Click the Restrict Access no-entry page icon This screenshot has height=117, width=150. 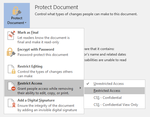(x=12, y=86)
